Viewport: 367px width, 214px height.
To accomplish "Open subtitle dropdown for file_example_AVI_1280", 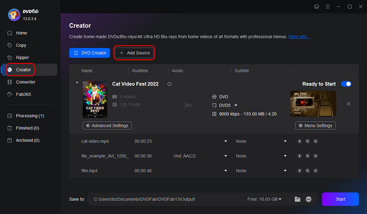I will pyautogui.click(x=285, y=156).
